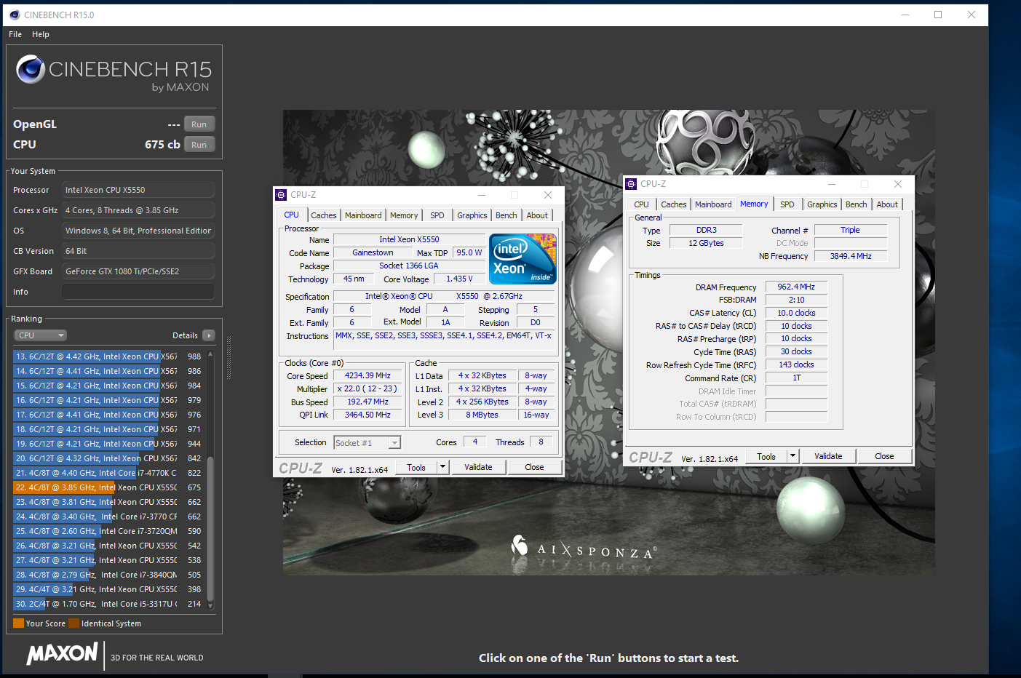
Task: Select rank 20 Xeon at 4.32 GHz row
Action: (108, 458)
